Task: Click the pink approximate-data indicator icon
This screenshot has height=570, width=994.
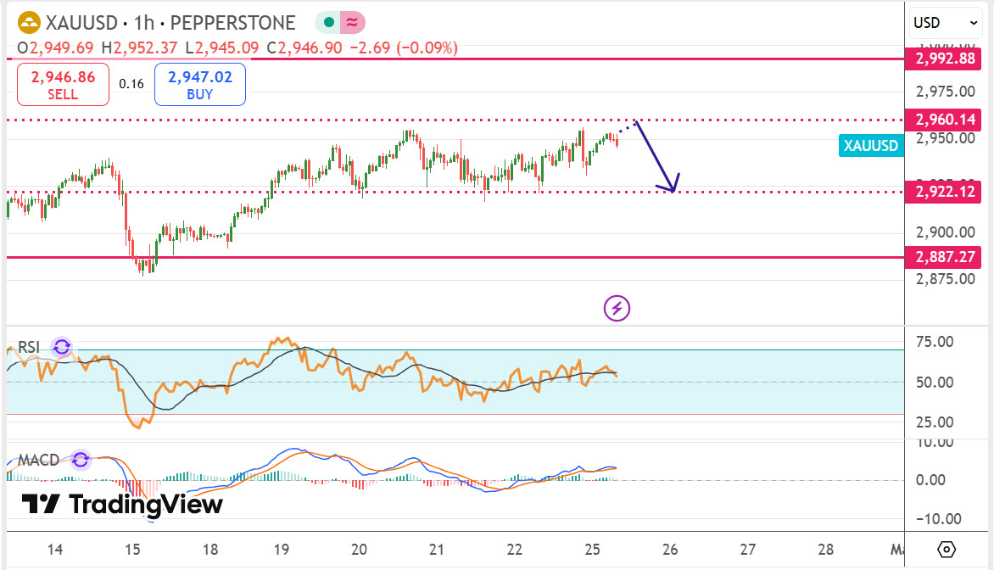Action: (352, 23)
